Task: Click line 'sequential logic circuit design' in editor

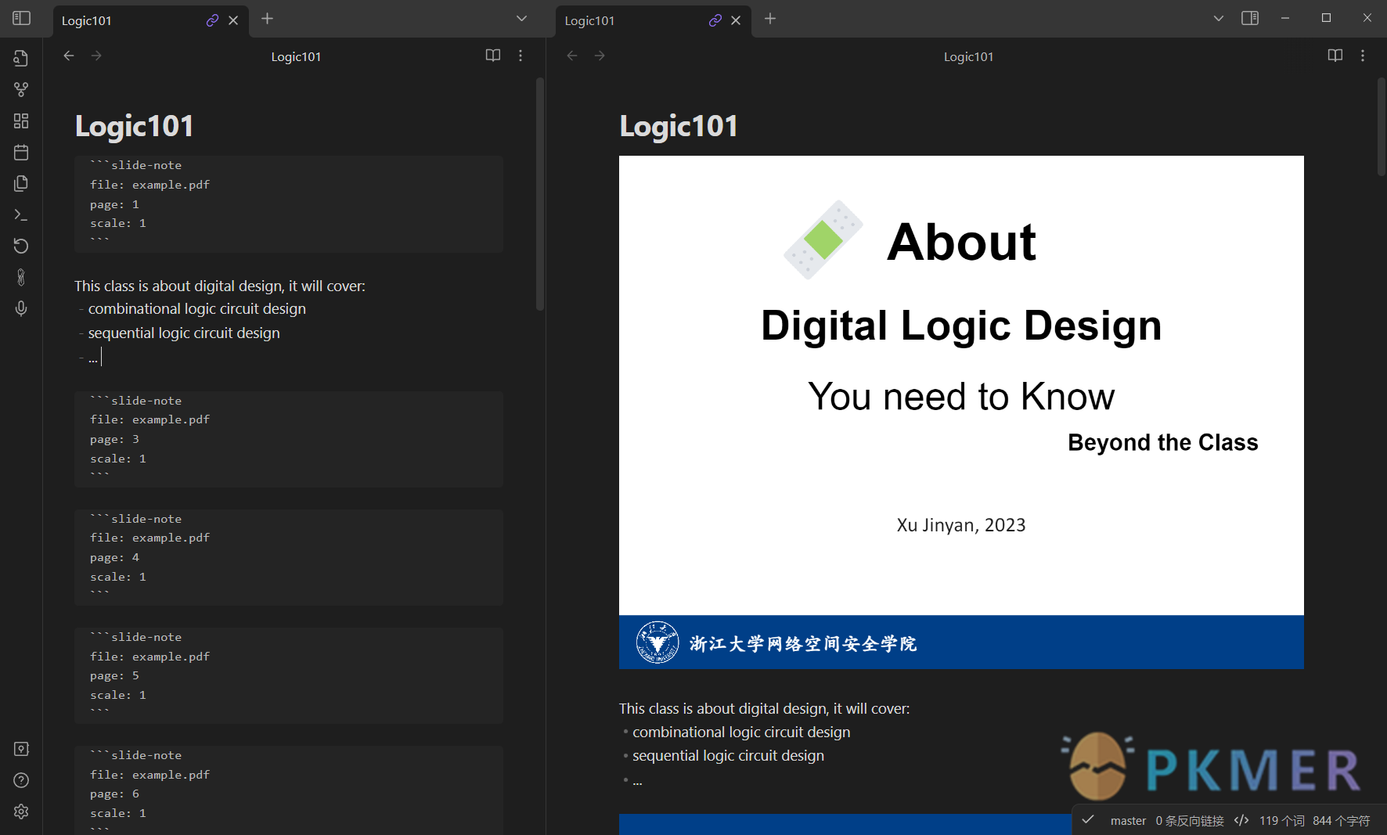Action: click(184, 333)
